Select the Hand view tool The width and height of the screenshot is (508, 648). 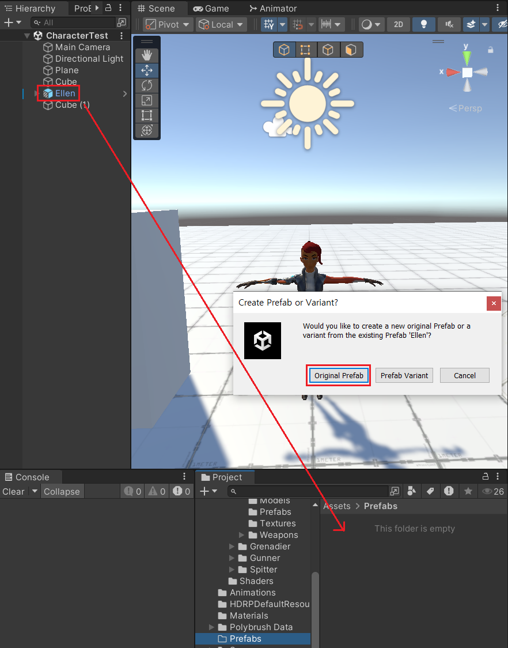[147, 55]
